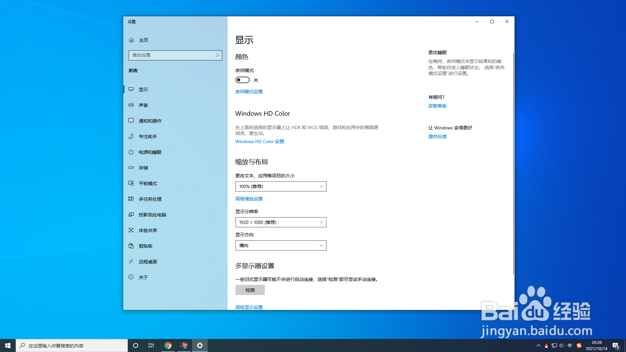Show hidden tray icons with the up arrow
This screenshot has height=352, width=626.
[539, 345]
